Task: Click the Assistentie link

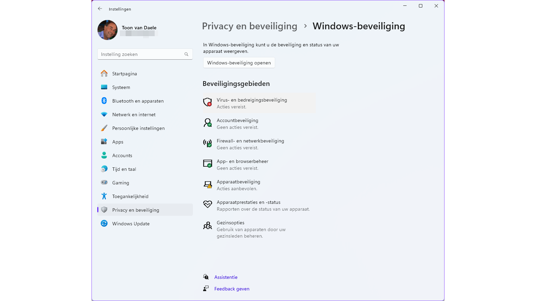Action: click(226, 277)
